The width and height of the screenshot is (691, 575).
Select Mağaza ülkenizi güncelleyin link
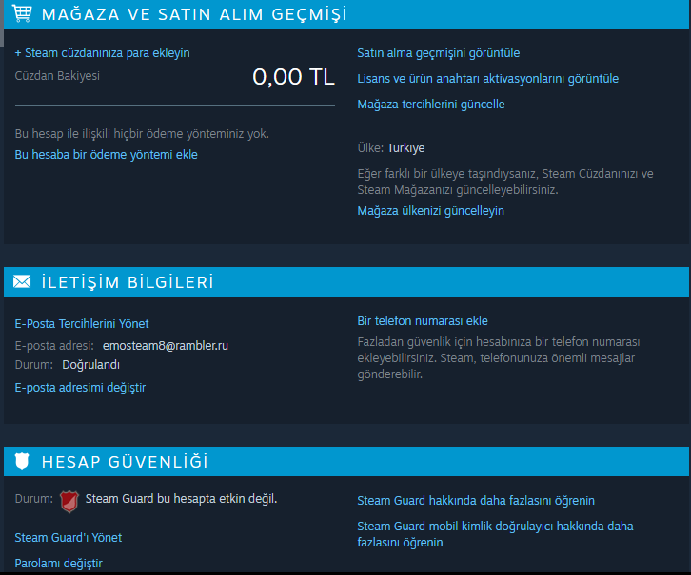pos(430,211)
